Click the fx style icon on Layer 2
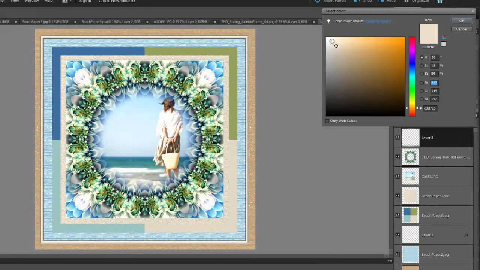The height and width of the screenshot is (270, 480). [466, 235]
